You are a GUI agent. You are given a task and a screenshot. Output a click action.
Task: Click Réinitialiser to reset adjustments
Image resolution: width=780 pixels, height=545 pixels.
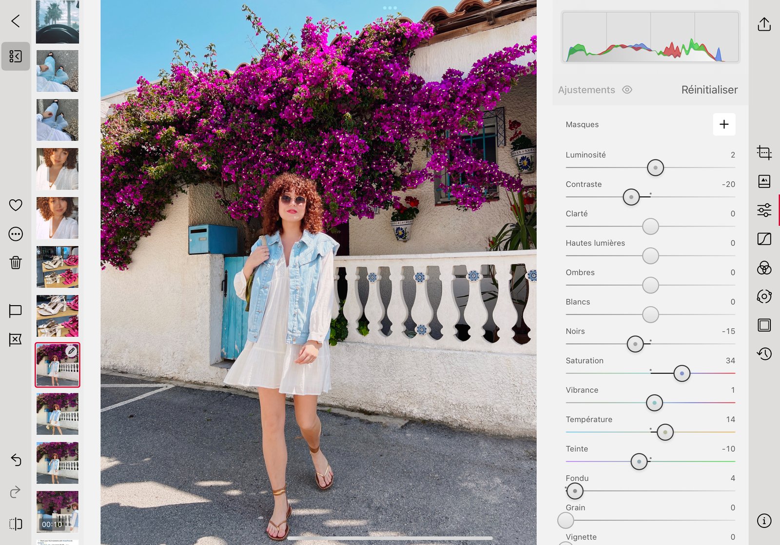[x=709, y=90]
